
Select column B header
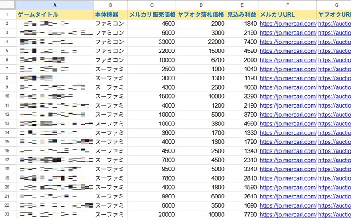(111, 5)
